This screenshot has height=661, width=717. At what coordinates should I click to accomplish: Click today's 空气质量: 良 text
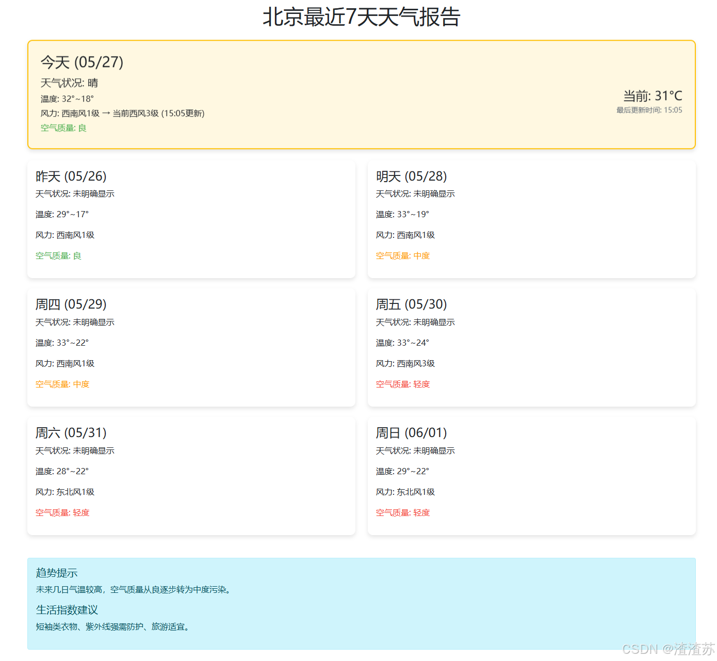point(63,127)
